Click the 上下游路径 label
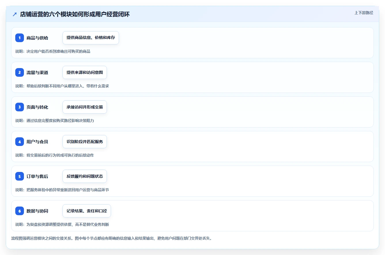The height and width of the screenshot is (255, 385). coord(364,13)
